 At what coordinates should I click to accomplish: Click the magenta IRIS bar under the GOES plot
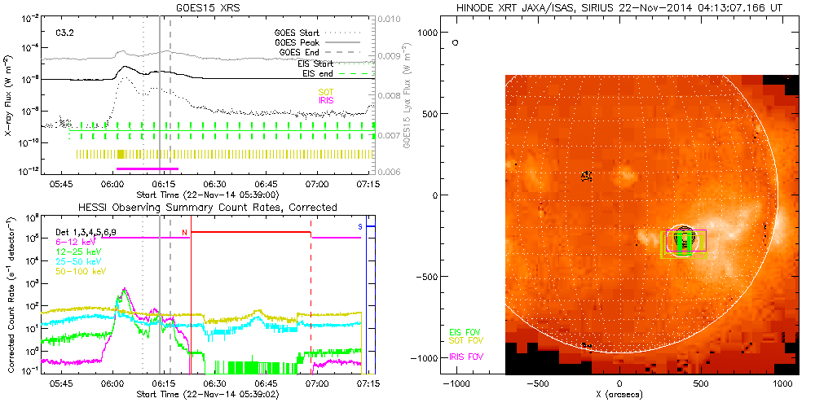147,168
